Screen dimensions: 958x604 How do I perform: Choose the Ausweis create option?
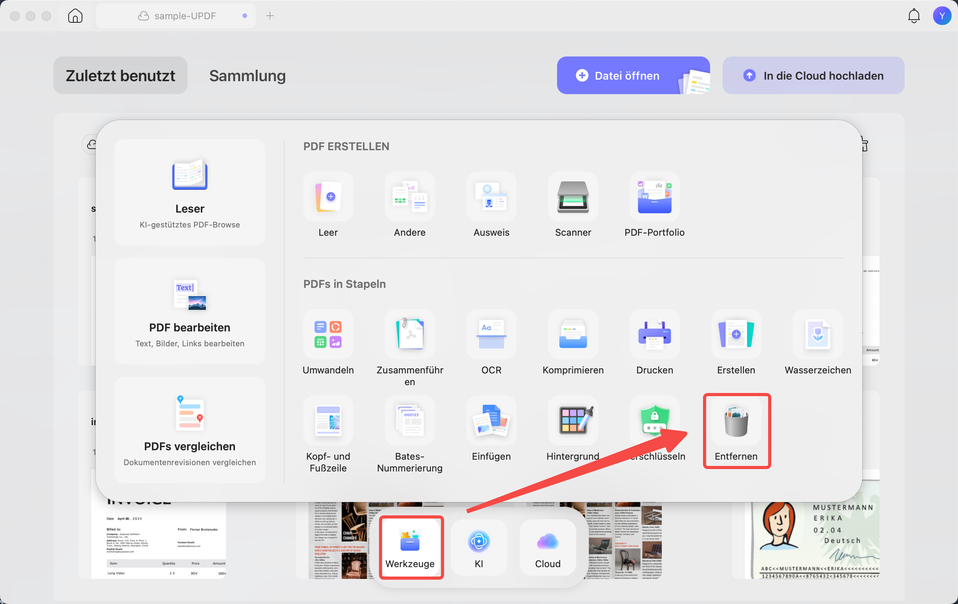(491, 196)
